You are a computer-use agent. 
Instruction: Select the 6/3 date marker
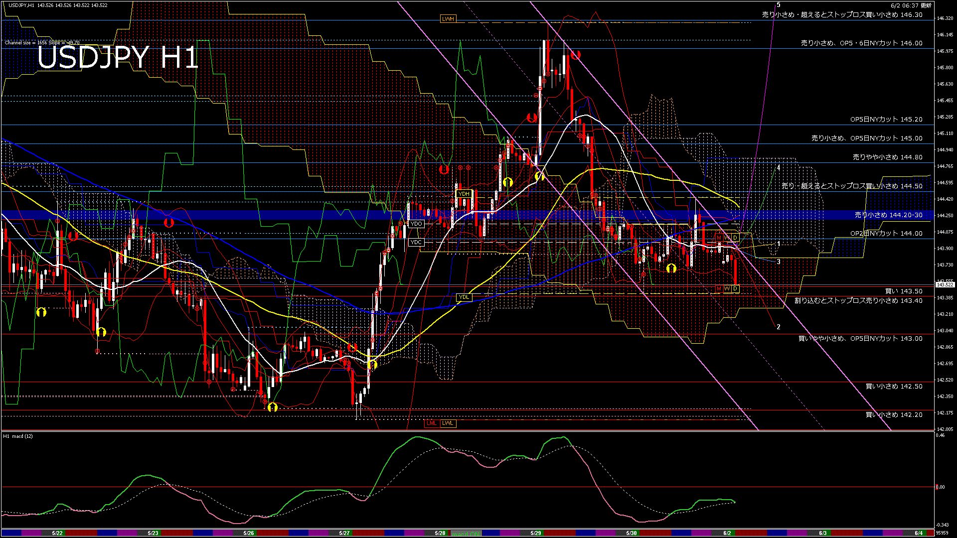[x=823, y=533]
